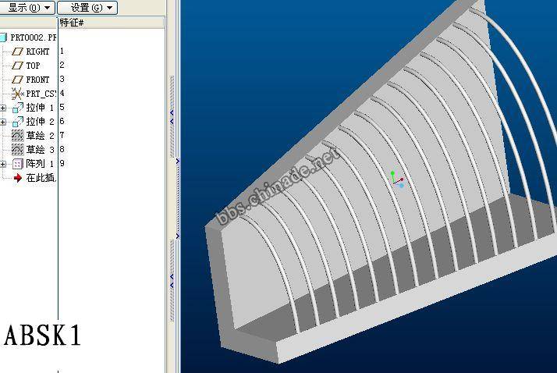Click the red insert-here arrow icon
The image size is (557, 373).
click(x=17, y=178)
